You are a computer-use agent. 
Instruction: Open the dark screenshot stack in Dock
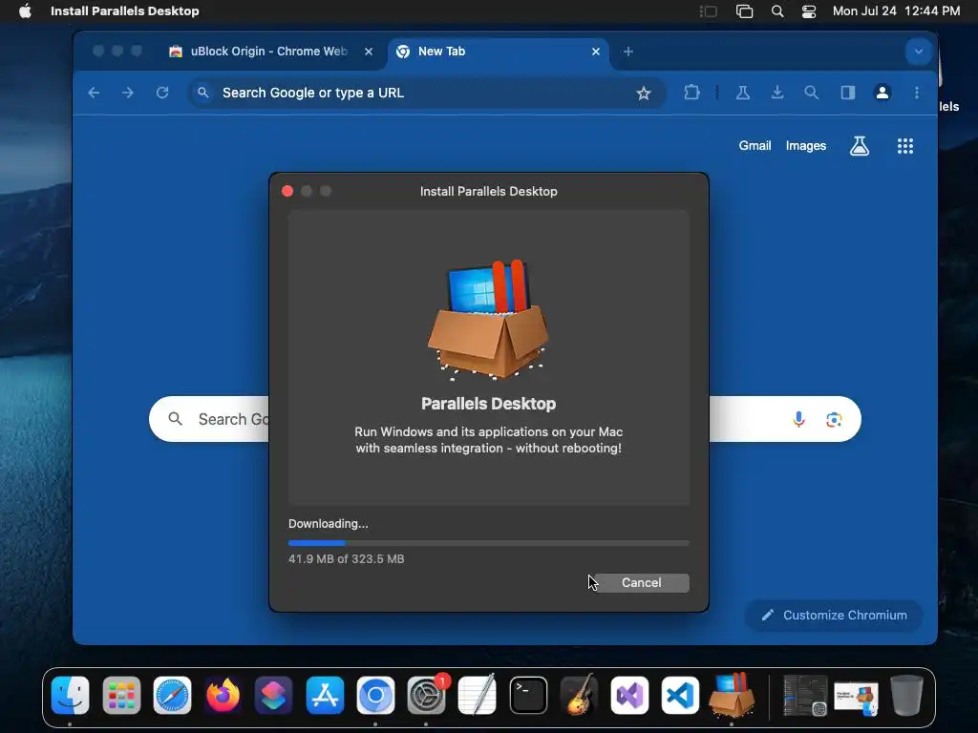coord(805,695)
